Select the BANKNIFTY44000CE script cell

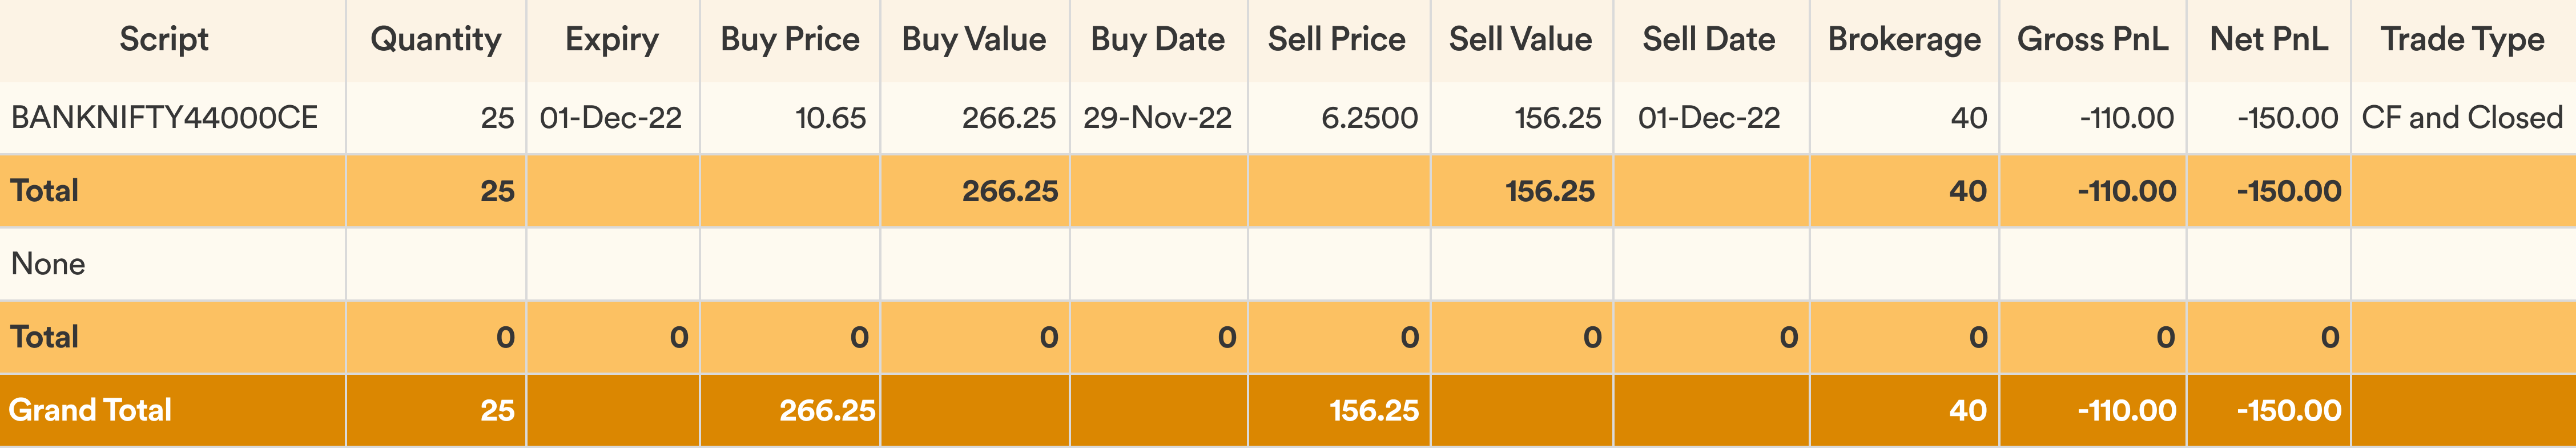[x=164, y=118]
